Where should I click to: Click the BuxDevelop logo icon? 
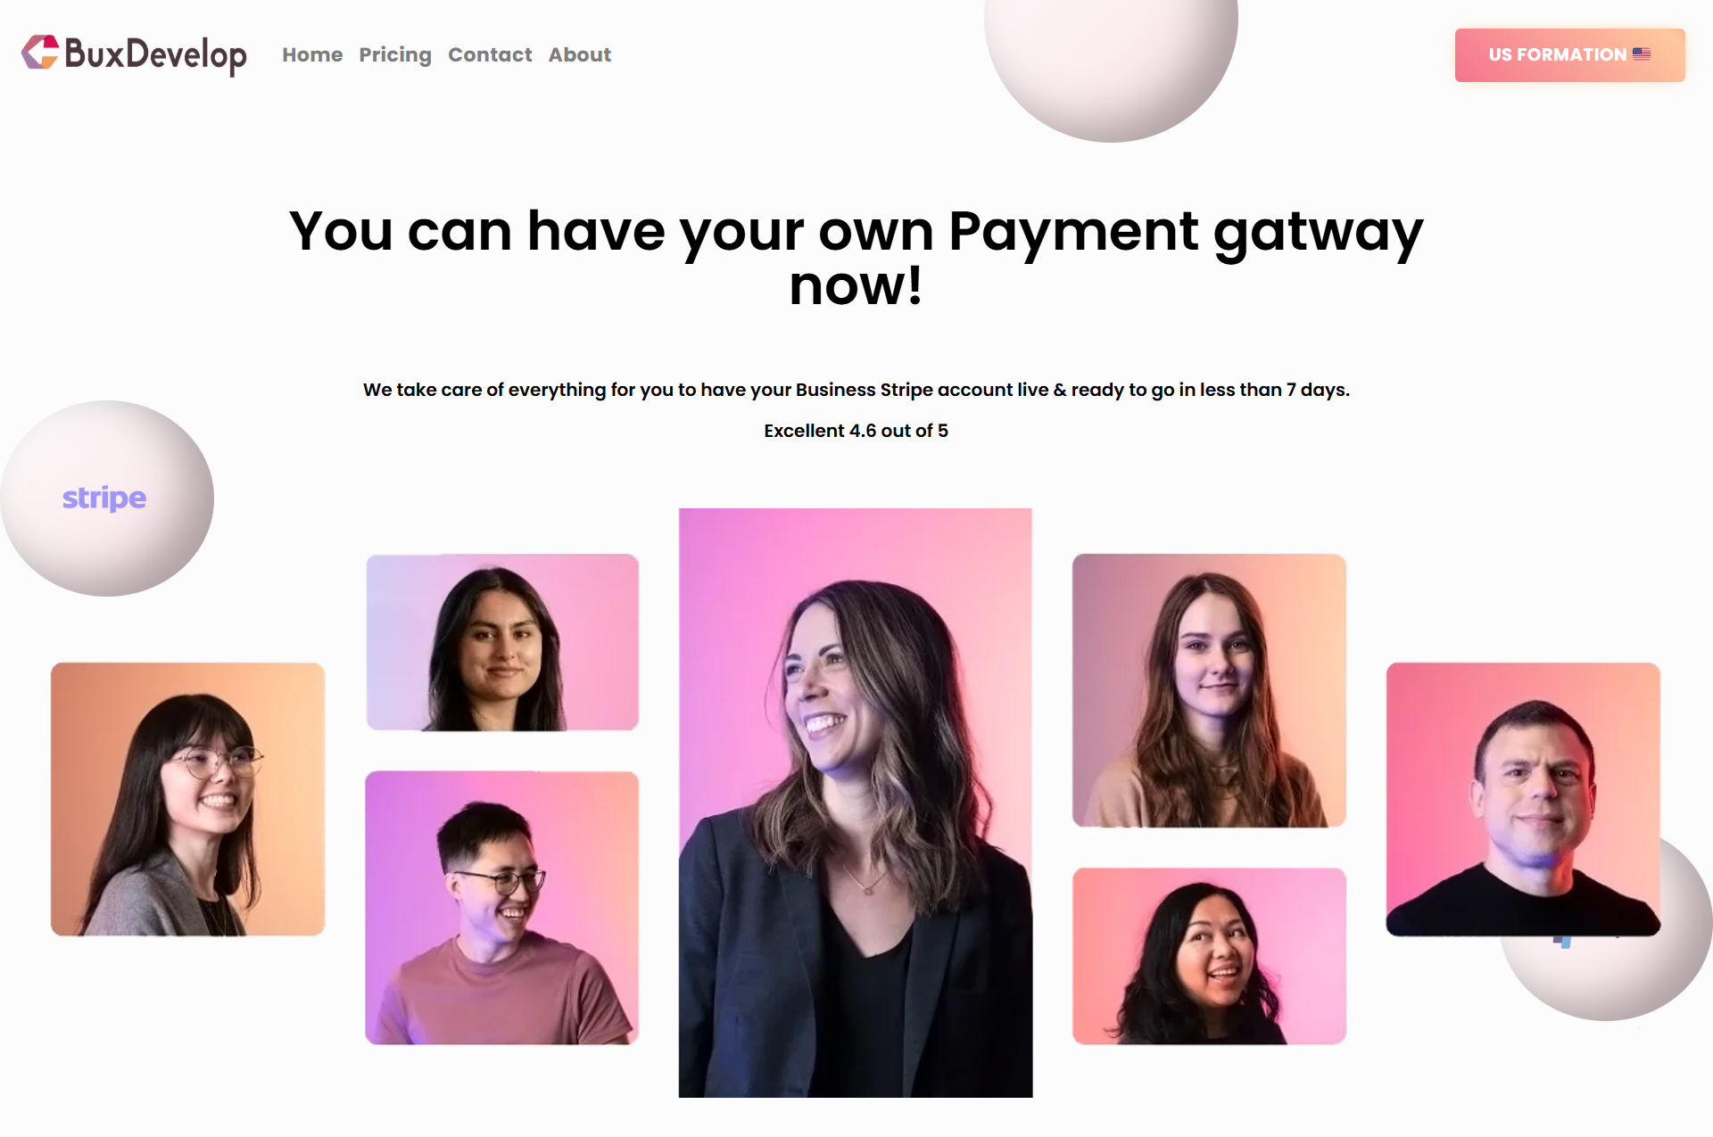40,53
